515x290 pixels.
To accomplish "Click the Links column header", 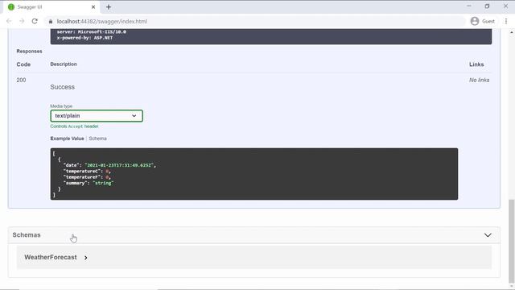I will coord(476,64).
